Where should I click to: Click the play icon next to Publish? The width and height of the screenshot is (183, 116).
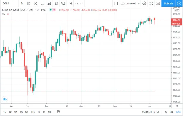click(x=179, y=4)
